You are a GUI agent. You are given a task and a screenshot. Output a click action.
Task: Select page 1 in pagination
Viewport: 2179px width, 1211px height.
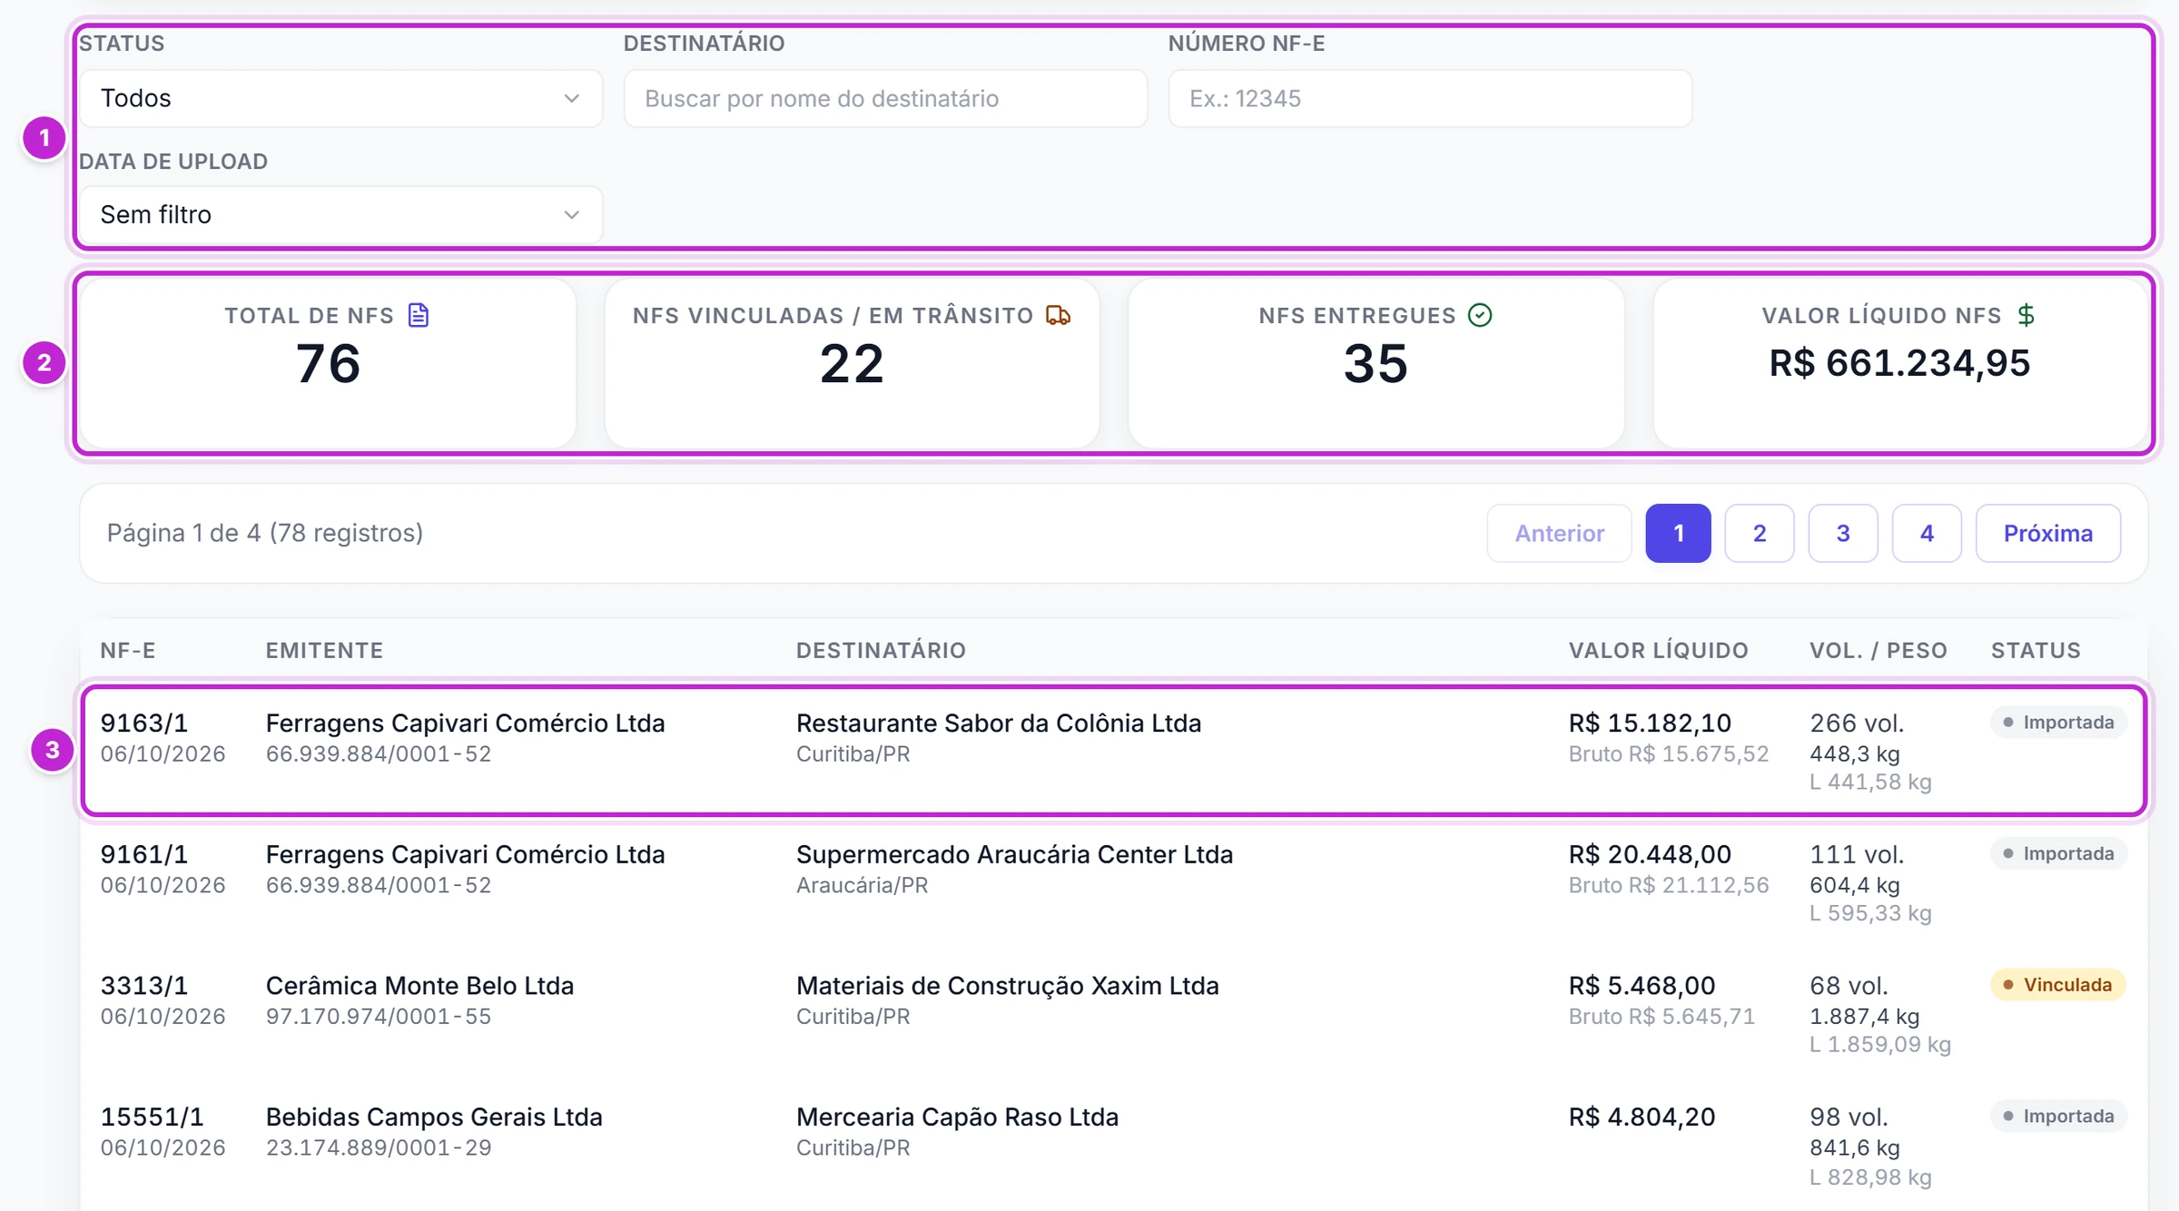pos(1678,533)
